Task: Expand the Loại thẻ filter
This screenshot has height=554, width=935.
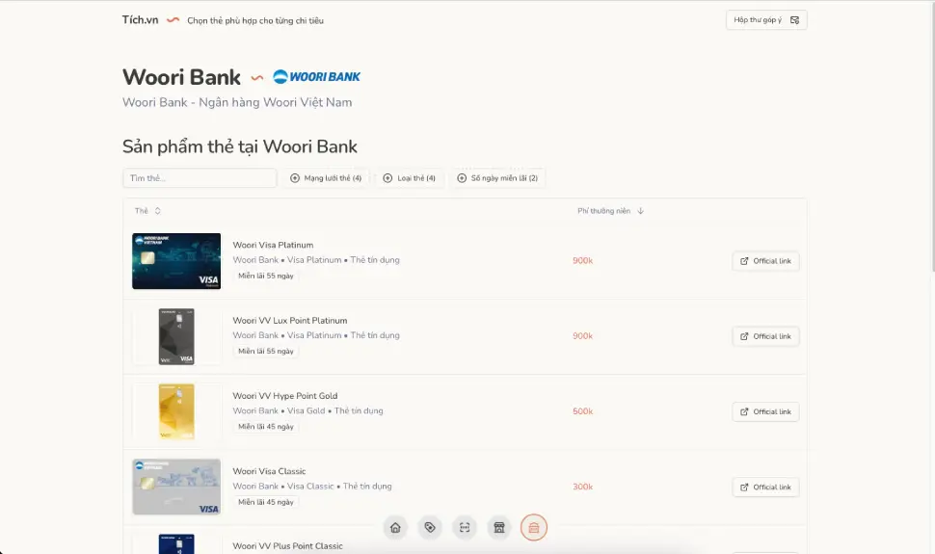Action: 410,178
